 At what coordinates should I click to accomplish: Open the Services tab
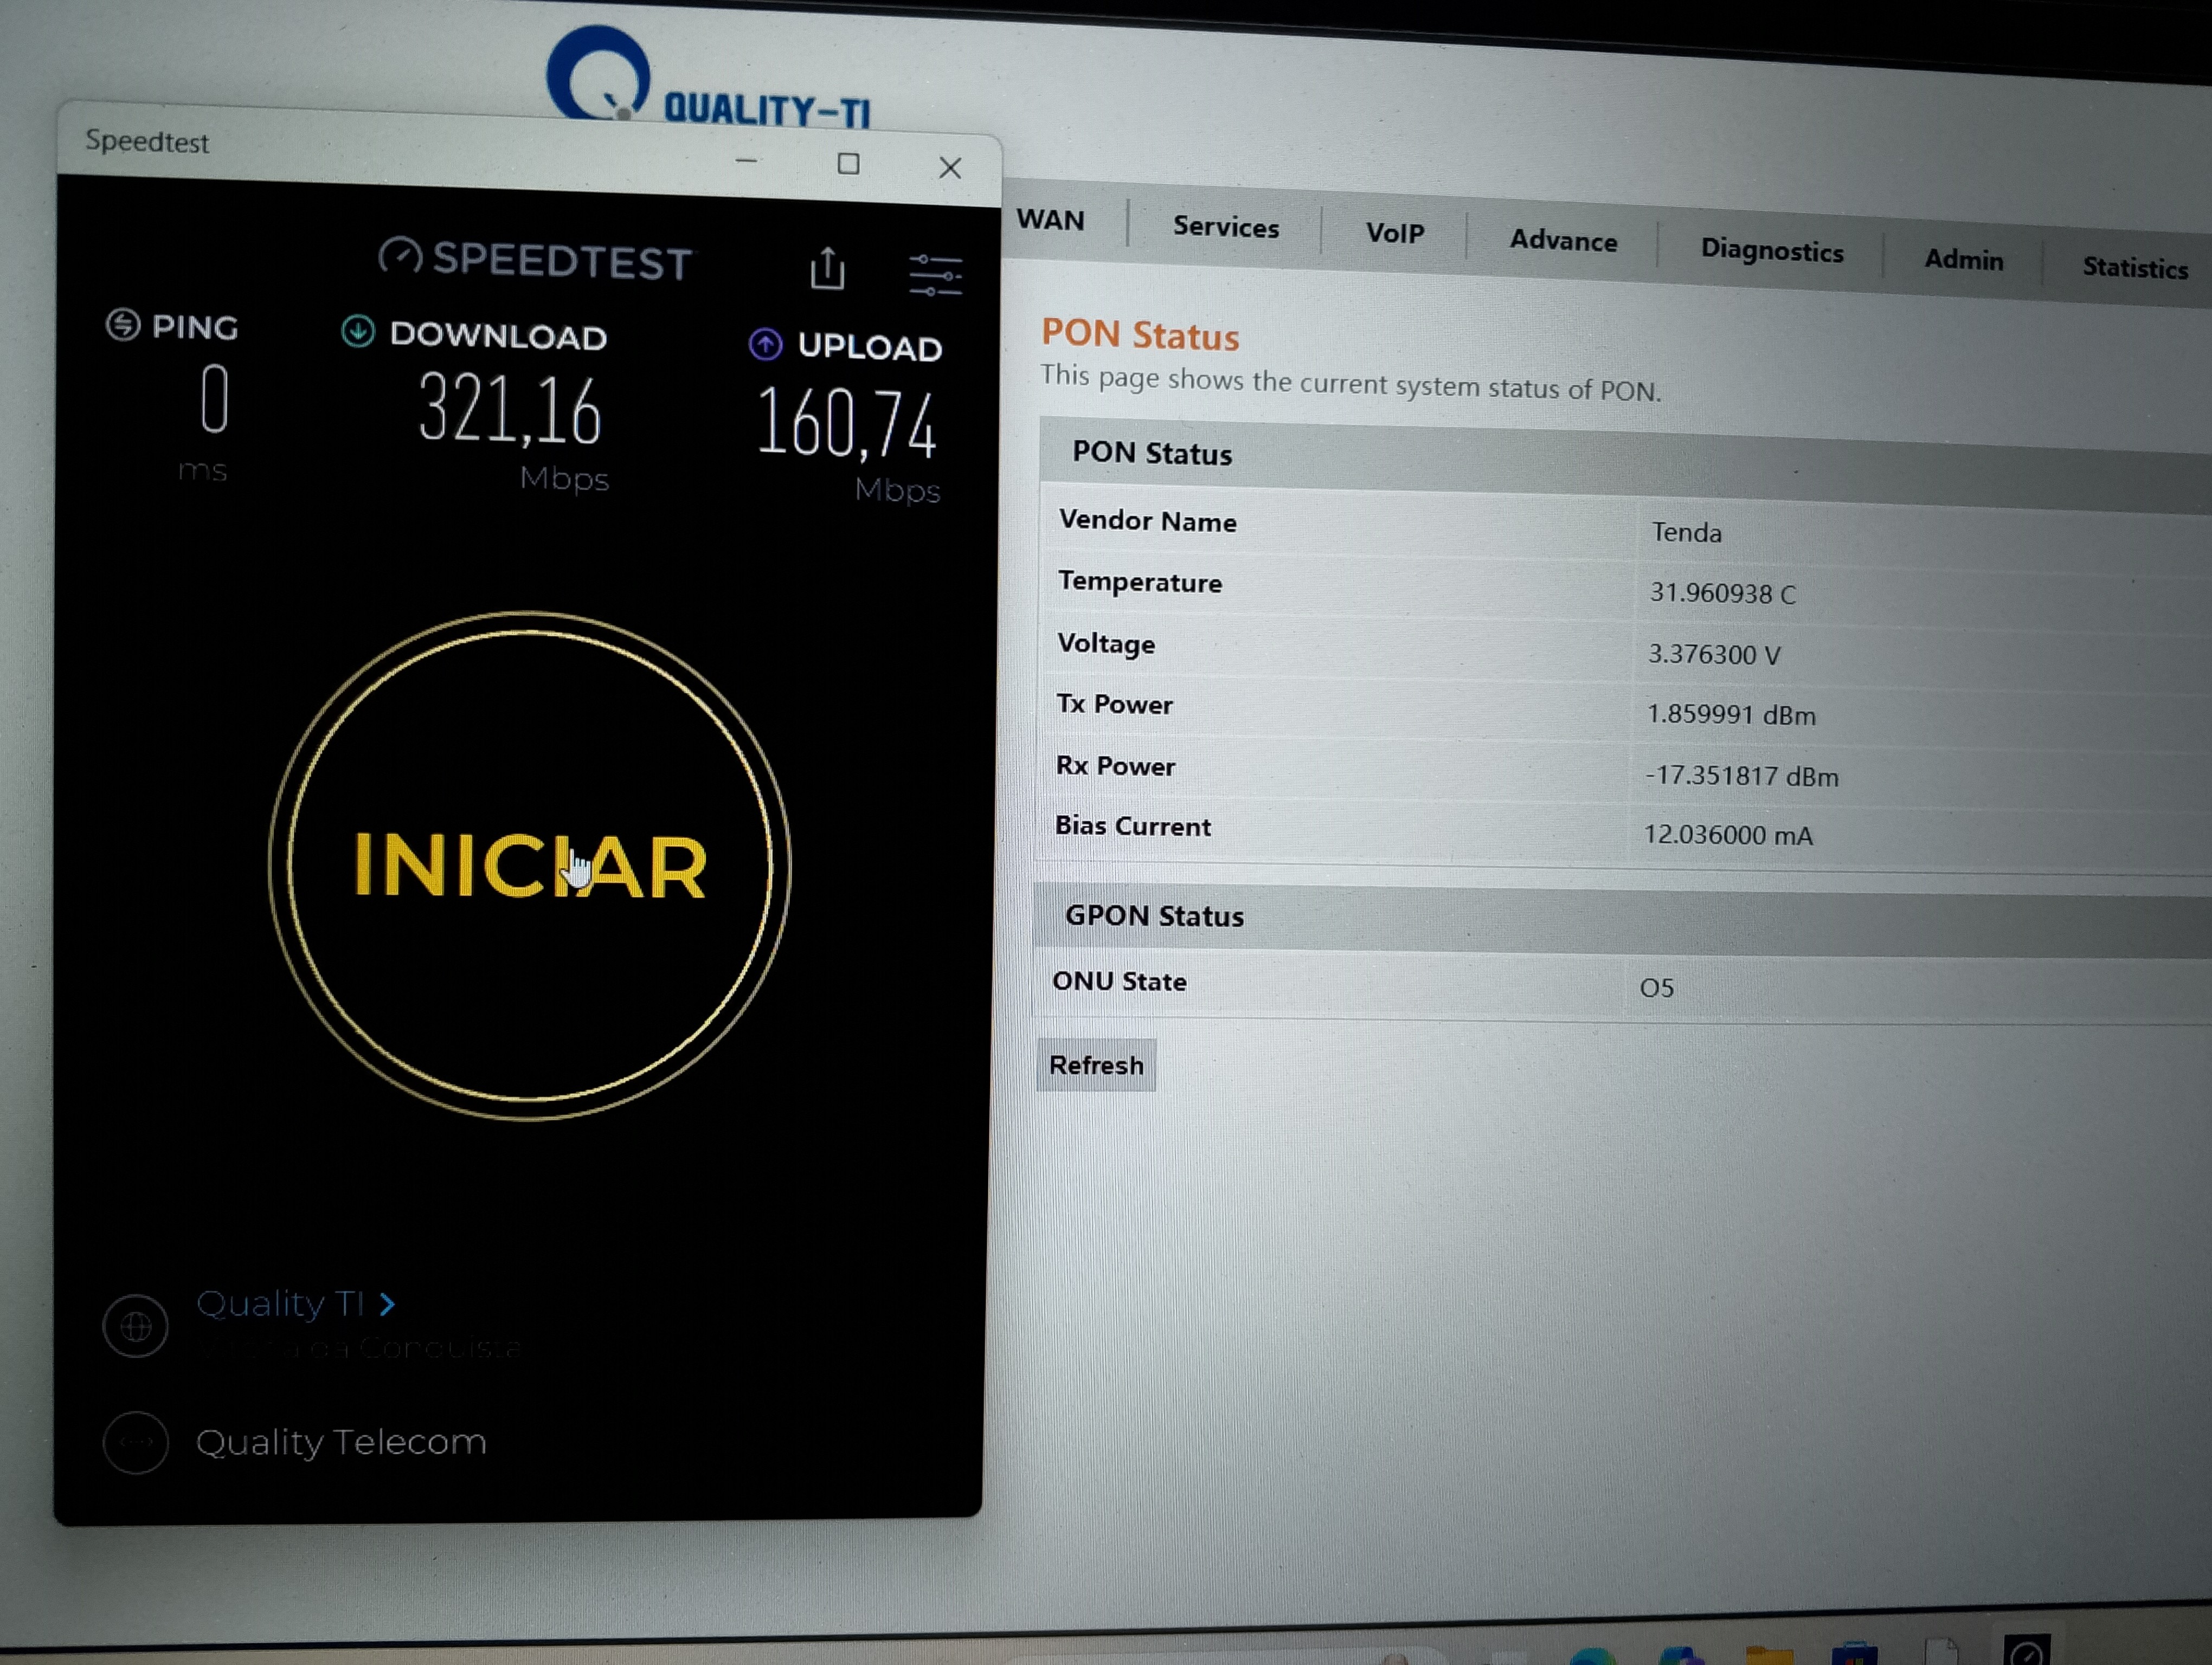click(1225, 228)
